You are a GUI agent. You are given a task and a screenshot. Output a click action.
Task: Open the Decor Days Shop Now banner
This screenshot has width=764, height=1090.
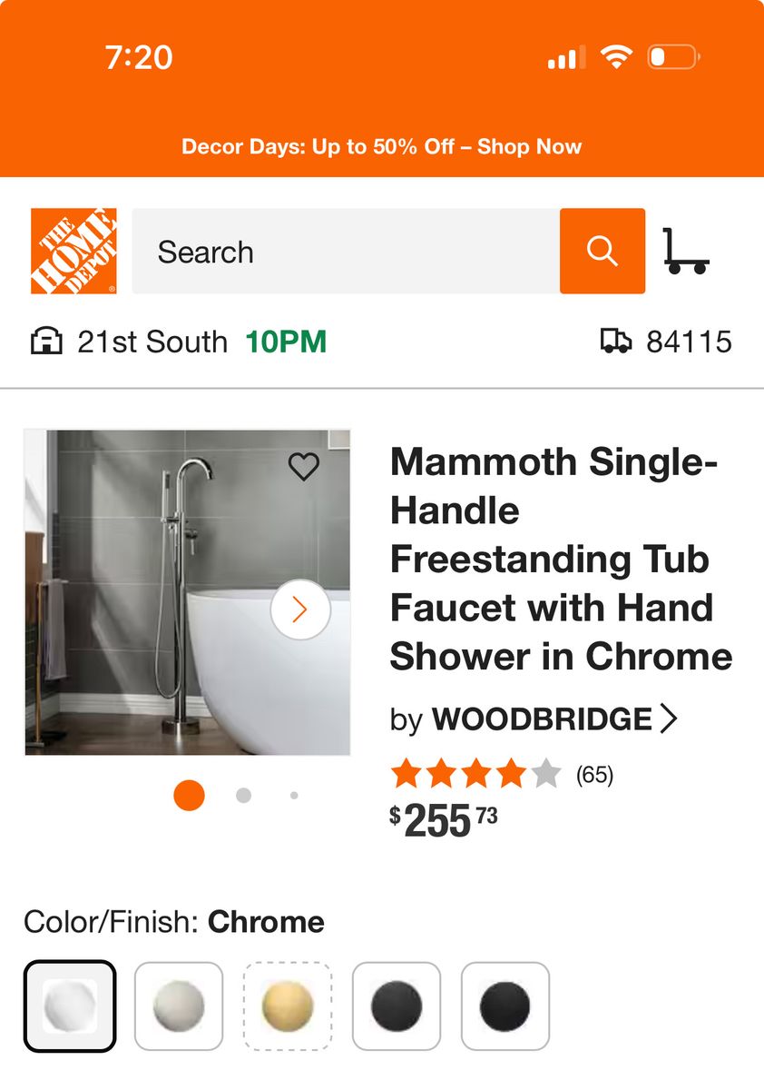coord(382,146)
